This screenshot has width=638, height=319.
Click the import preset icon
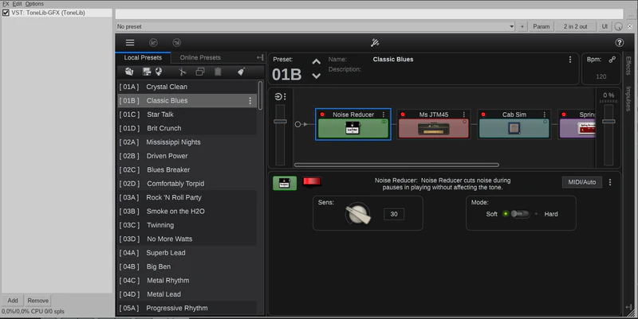[x=129, y=72]
